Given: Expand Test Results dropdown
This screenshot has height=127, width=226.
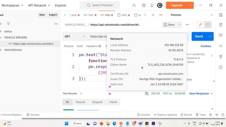Looking at the screenshot, I should coord(72,93).
